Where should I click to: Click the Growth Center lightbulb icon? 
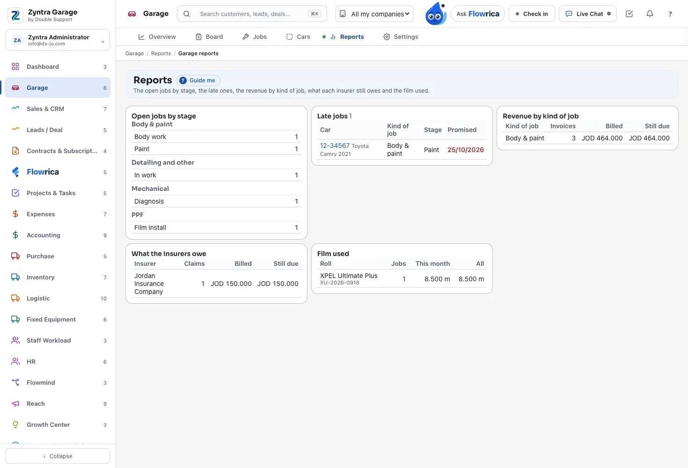point(15,424)
